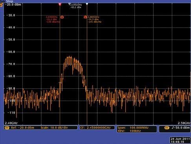Click the CF: 2.45000000GHz readout
Image resolution: width=191 pixels, height=144 pixels.
tap(95, 128)
